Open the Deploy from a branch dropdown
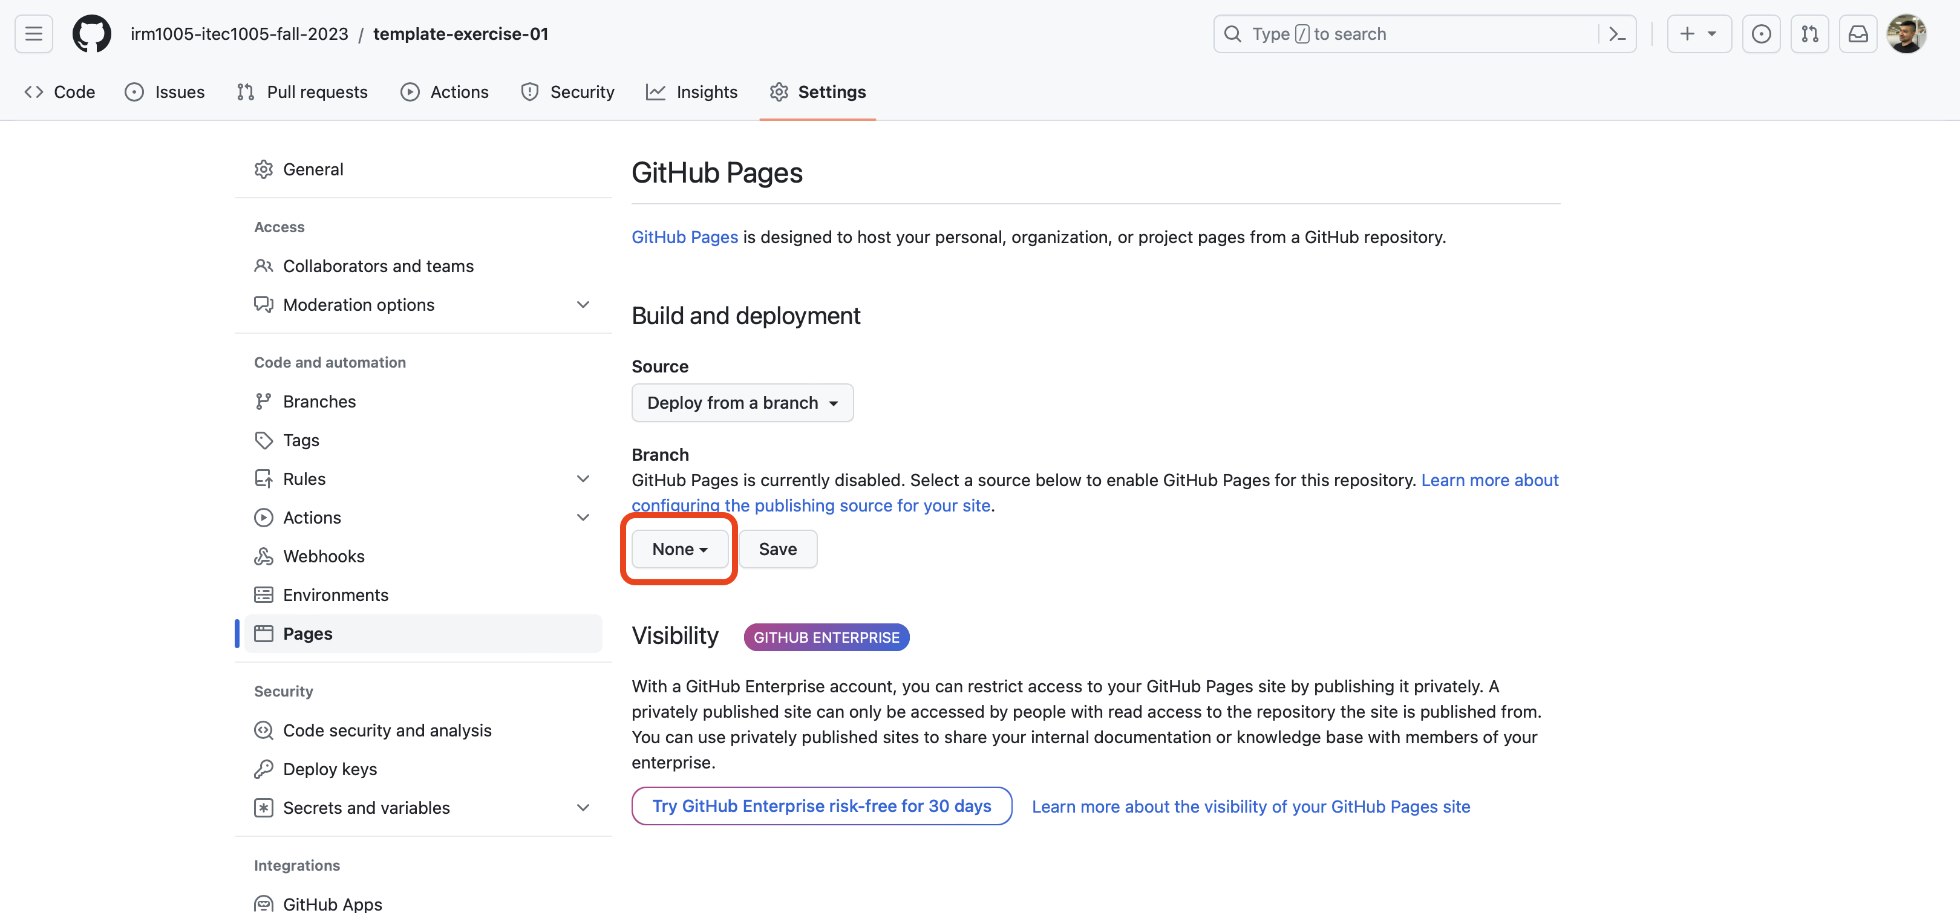 click(x=742, y=403)
